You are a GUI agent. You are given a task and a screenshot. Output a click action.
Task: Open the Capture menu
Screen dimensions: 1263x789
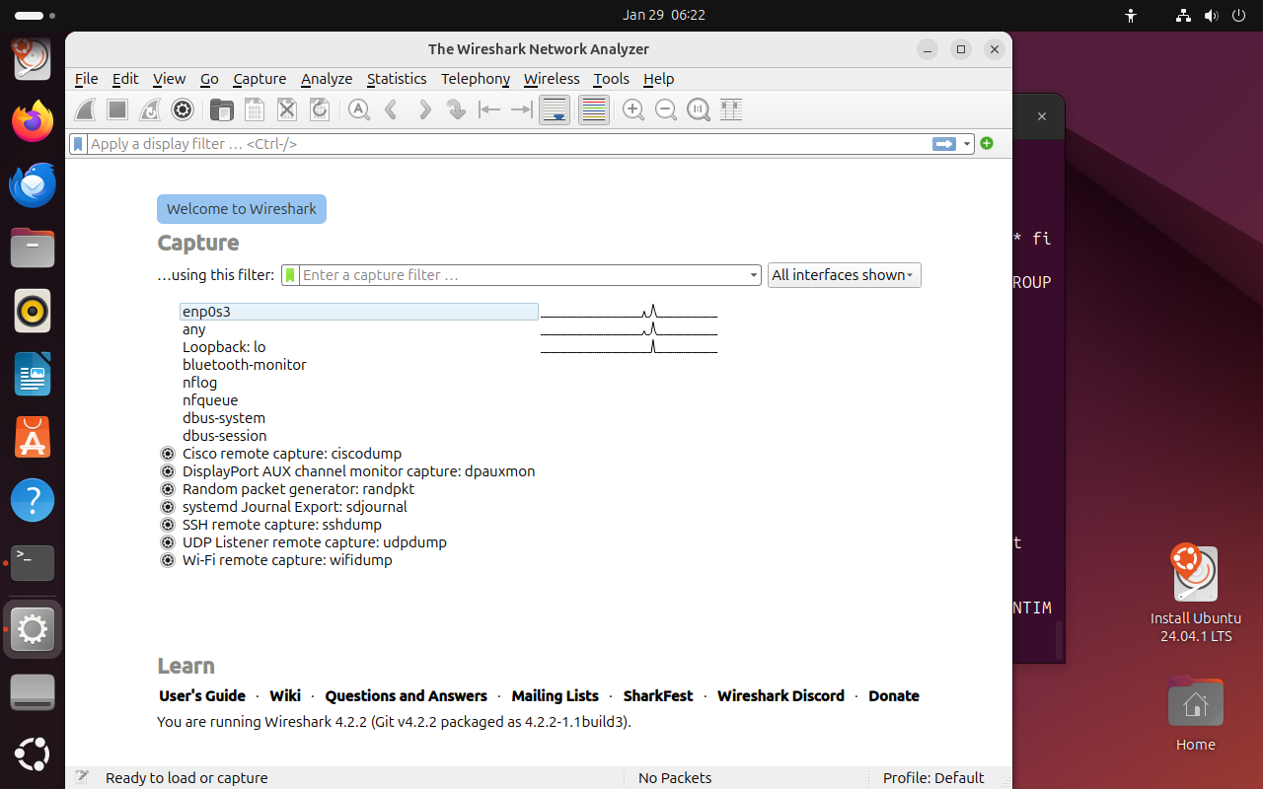(260, 79)
